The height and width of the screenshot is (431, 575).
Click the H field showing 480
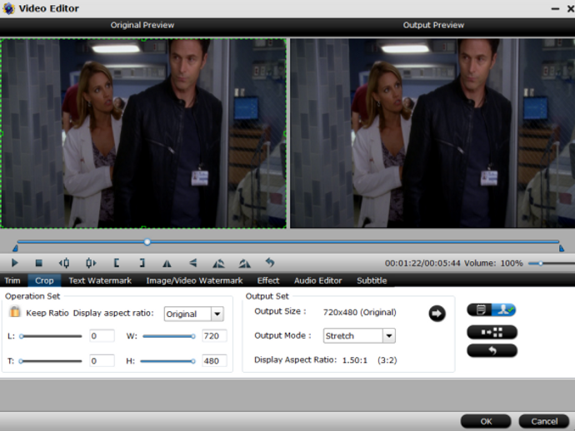214,361
